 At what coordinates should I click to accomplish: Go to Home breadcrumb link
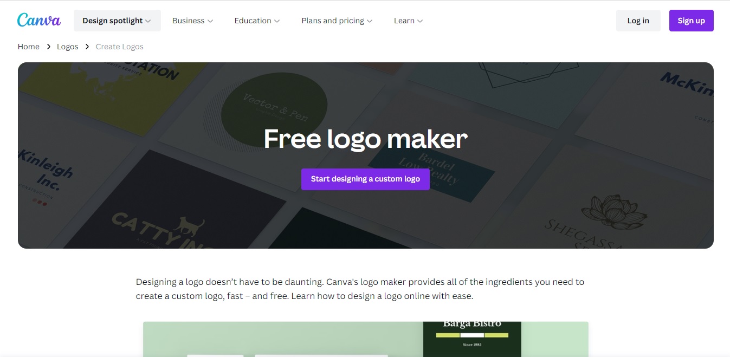pyautogui.click(x=29, y=47)
